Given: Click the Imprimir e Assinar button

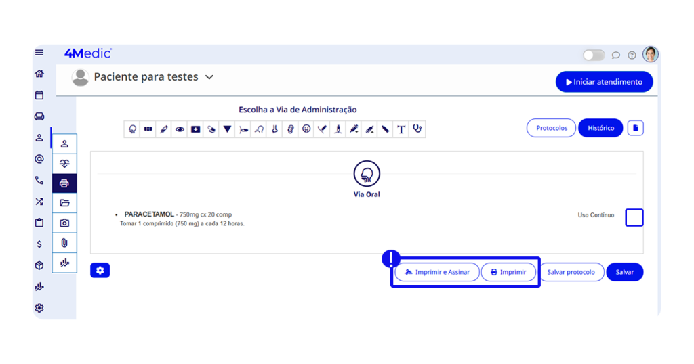Looking at the screenshot, I should coord(437,272).
